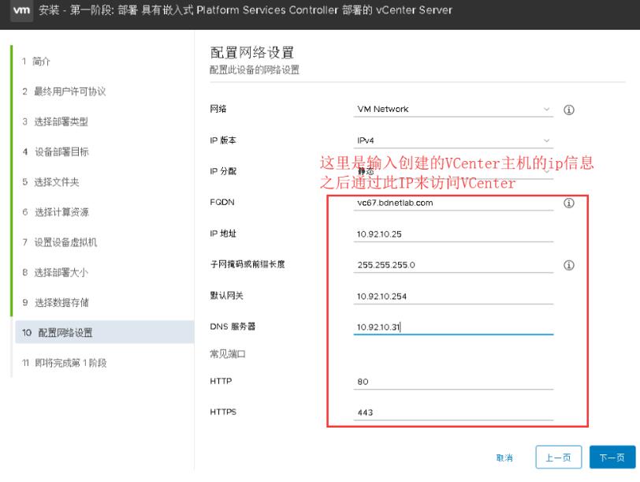Viewport: 640px width, 482px height.
Task: Click the 取消 cancel link
Action: click(504, 458)
